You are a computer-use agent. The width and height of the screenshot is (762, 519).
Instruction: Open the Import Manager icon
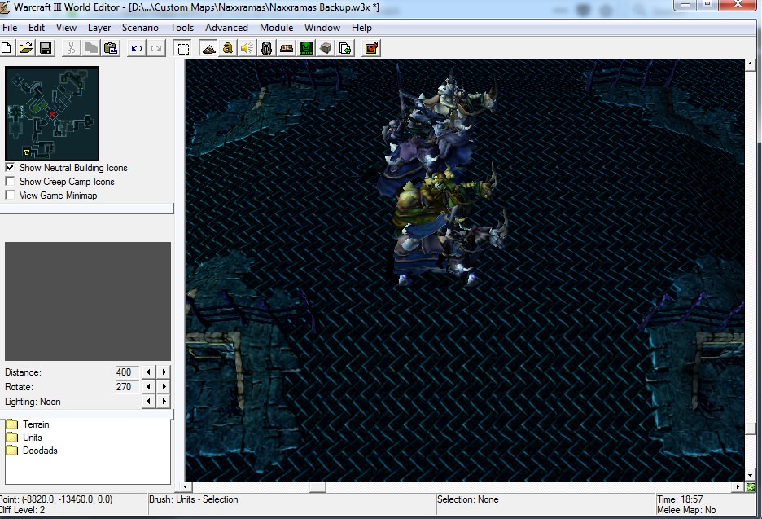pyautogui.click(x=345, y=48)
